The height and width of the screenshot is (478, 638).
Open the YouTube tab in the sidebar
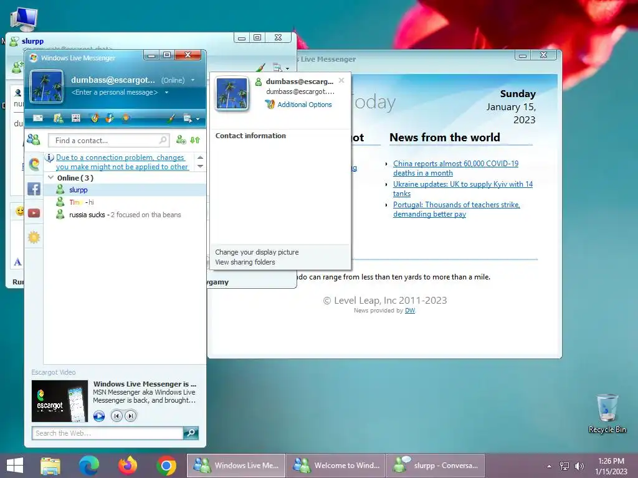(x=34, y=213)
